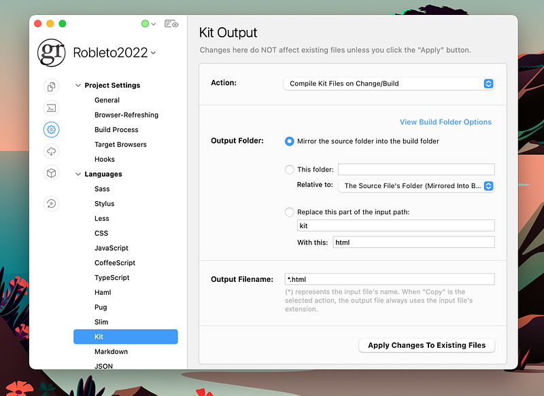Open General project settings
Image resolution: width=544 pixels, height=396 pixels.
tap(107, 100)
